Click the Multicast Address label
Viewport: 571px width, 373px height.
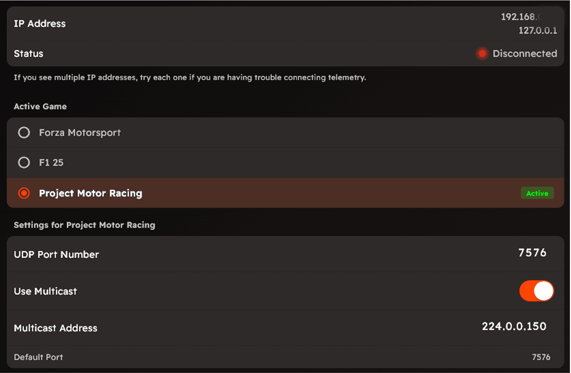[55, 328]
